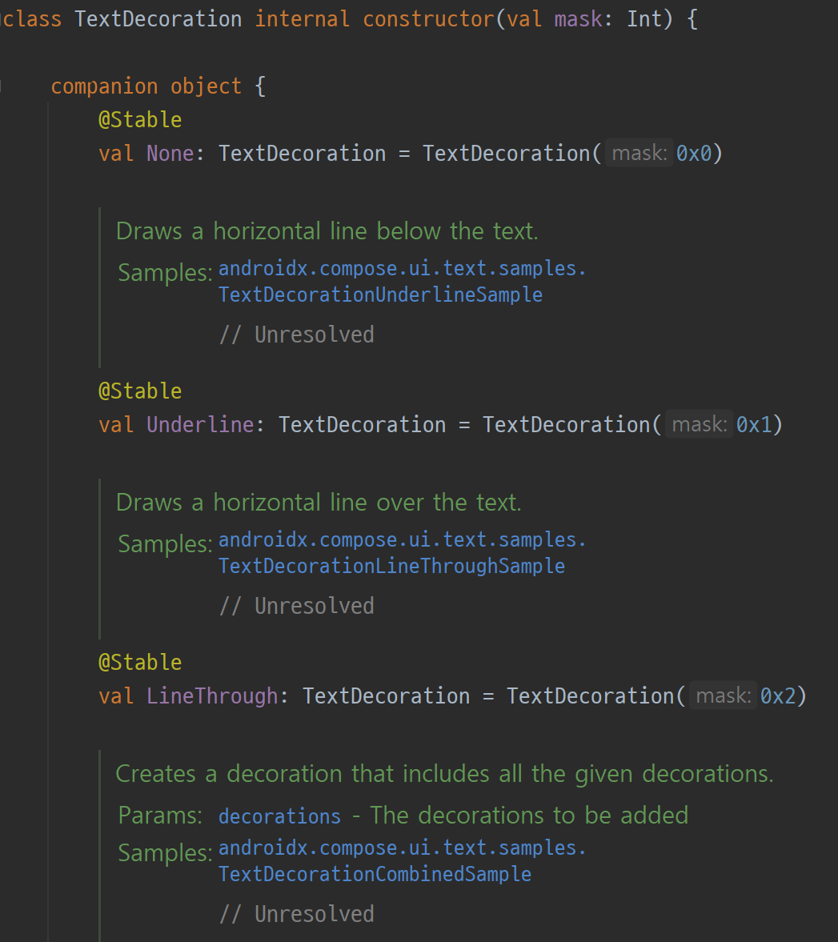Click the 'Underline' property name
The height and width of the screenshot is (942, 838).
click(200, 425)
